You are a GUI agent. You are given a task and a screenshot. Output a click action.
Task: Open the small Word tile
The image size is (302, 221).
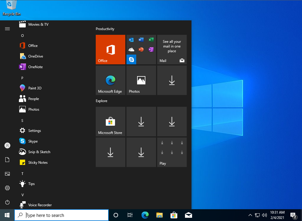(141, 40)
